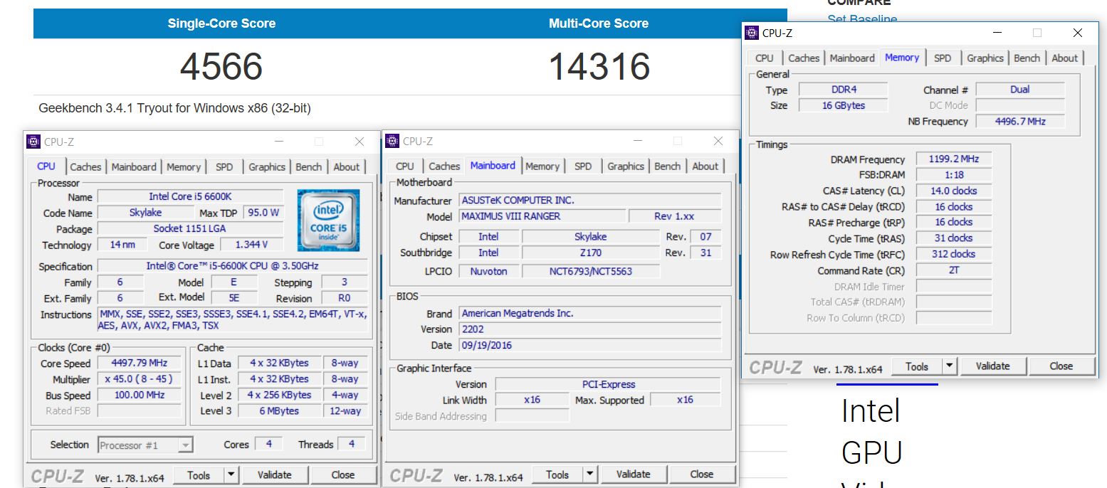Select SPD tab in Mainboard window
This screenshot has width=1107, height=488.
point(583,166)
